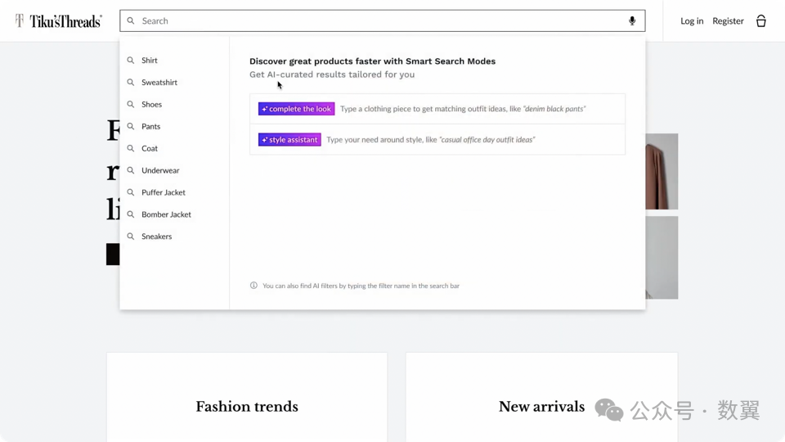Select the 'style assistant' search mode
The height and width of the screenshot is (442, 785).
(x=289, y=140)
